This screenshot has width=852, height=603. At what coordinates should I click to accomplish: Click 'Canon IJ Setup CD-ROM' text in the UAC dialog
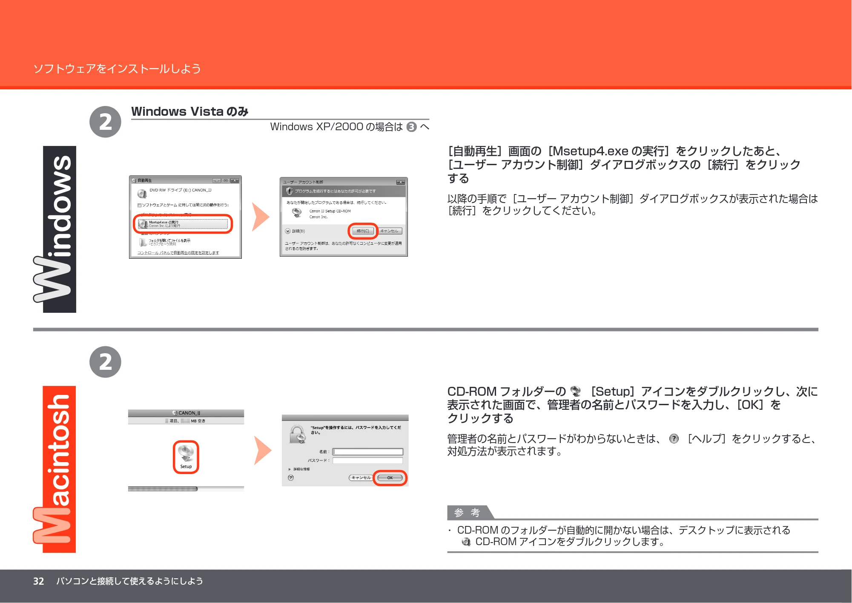point(330,211)
